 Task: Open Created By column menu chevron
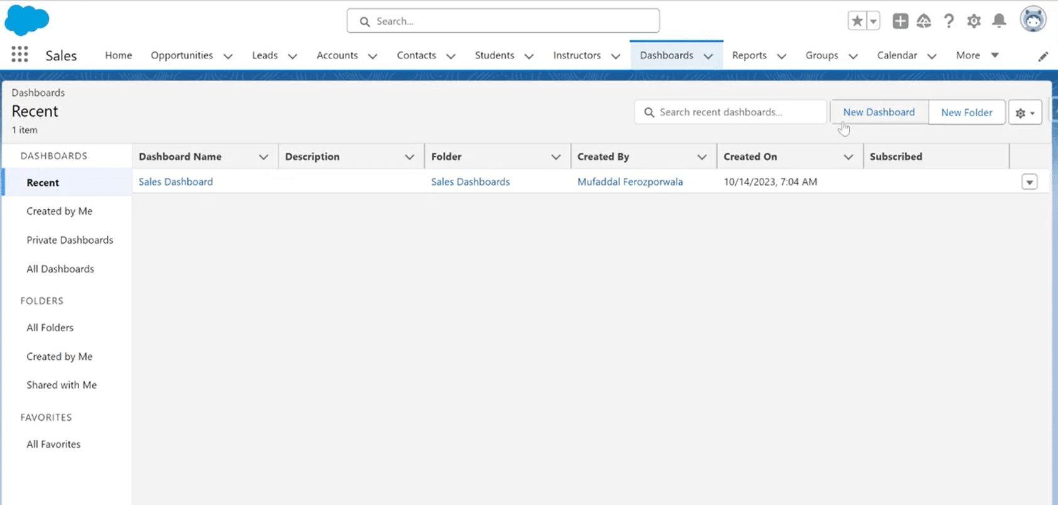tap(702, 157)
